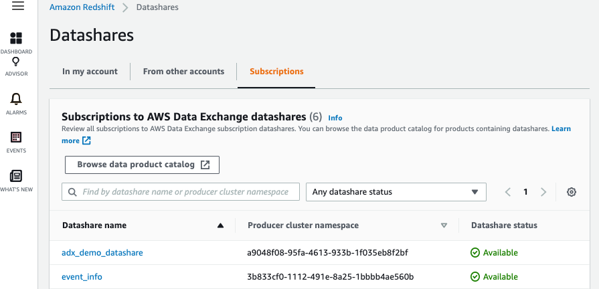Open the event_info datashare link
The height and width of the screenshot is (289, 599).
coord(82,276)
